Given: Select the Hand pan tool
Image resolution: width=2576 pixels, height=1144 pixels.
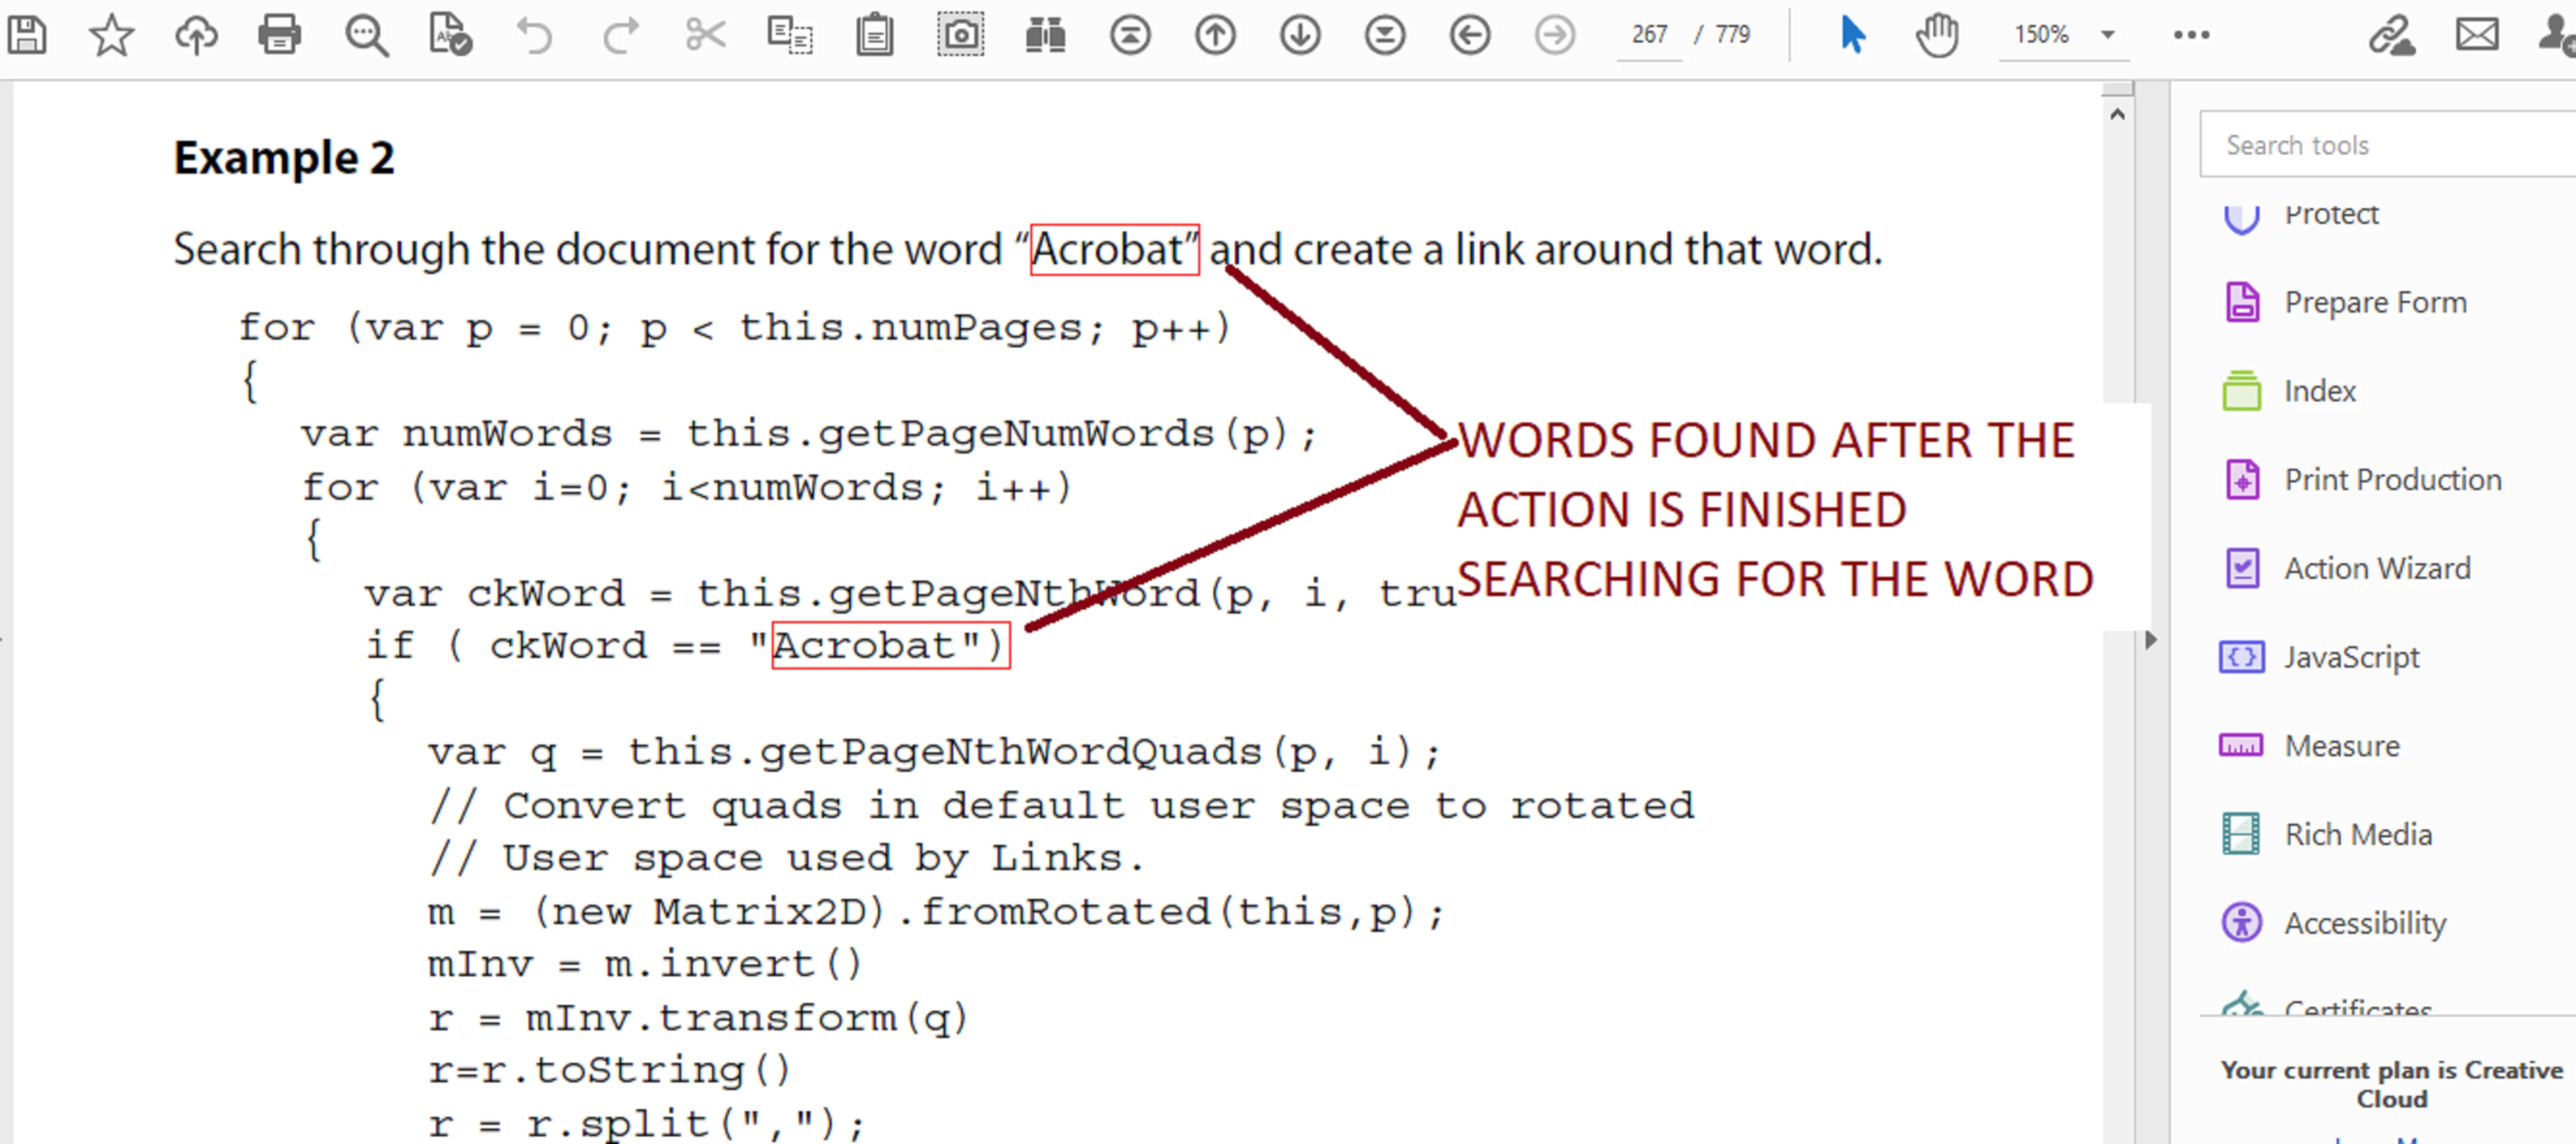Looking at the screenshot, I should (x=1937, y=35).
